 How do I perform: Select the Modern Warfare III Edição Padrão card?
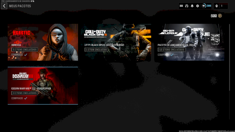click(43, 86)
